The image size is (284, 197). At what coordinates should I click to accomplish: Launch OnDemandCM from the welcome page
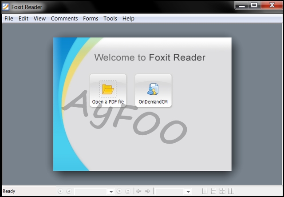[x=153, y=90]
